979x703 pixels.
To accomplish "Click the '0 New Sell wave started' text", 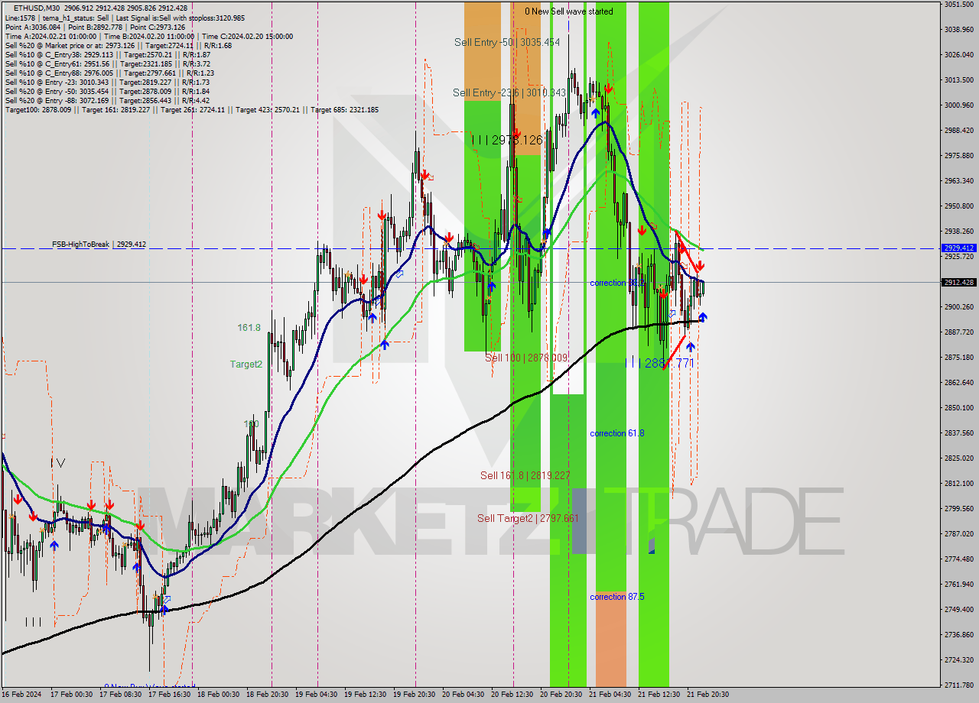I will click(x=568, y=11).
